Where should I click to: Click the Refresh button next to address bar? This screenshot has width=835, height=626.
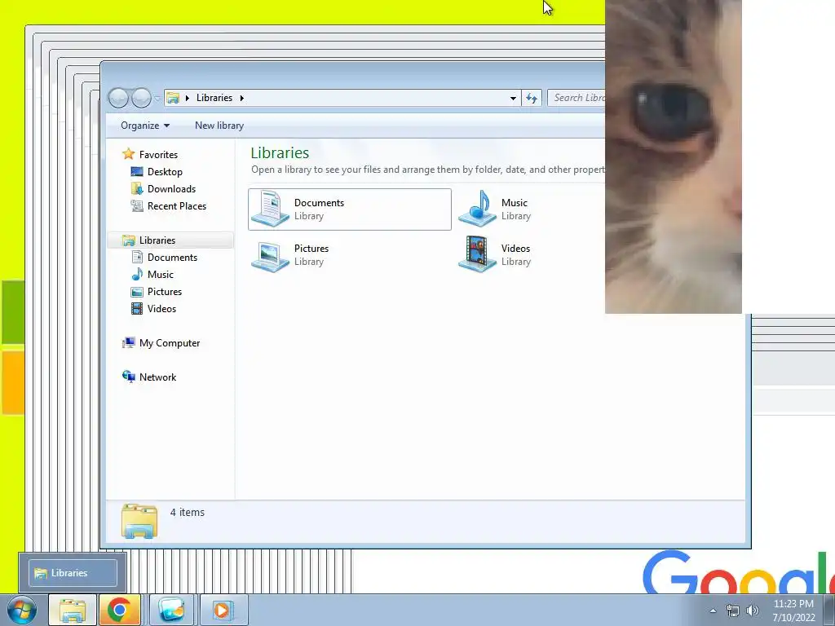tap(532, 98)
